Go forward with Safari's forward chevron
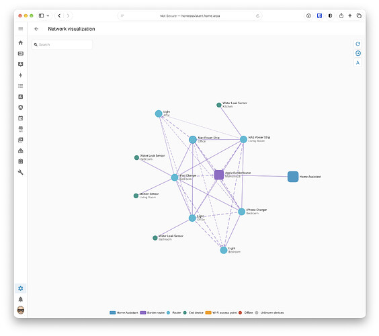Screen dimensions: 379x336 click(68, 15)
